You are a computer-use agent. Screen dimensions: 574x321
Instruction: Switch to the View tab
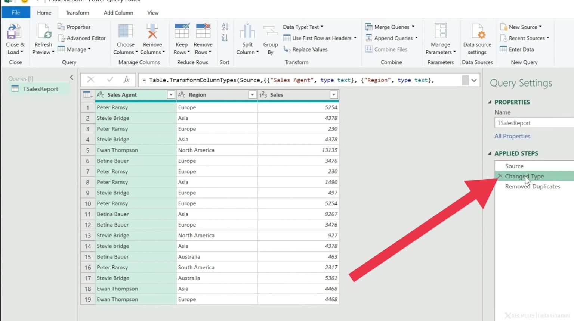click(x=153, y=13)
